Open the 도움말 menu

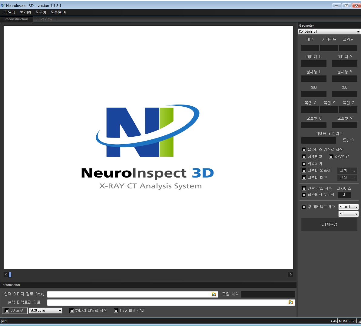[58, 12]
